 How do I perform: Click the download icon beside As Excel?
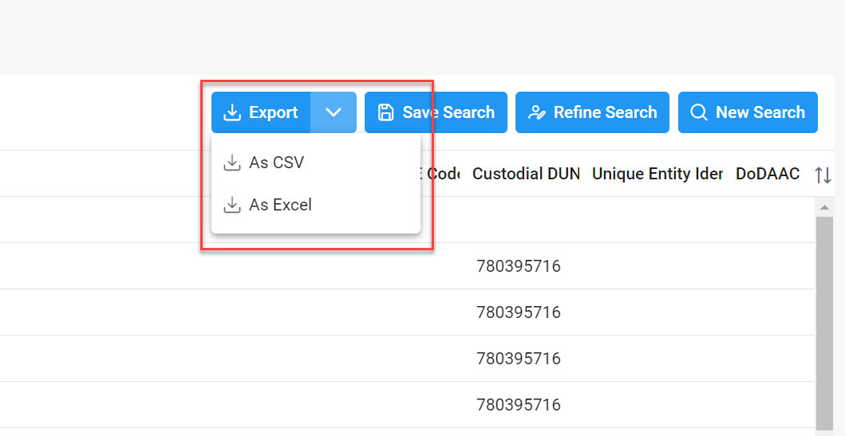[x=232, y=206]
